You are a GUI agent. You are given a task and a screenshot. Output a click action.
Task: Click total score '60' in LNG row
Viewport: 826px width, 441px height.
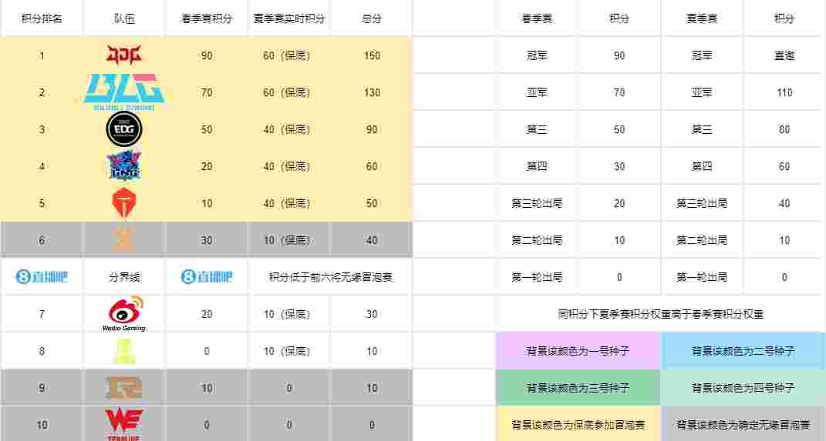pos(372,166)
